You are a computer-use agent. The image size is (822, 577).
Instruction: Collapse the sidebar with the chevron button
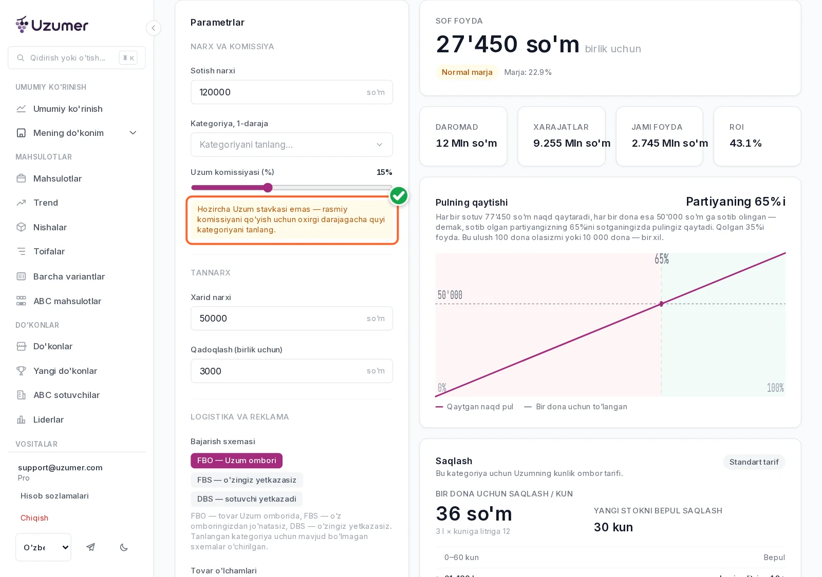pyautogui.click(x=153, y=28)
